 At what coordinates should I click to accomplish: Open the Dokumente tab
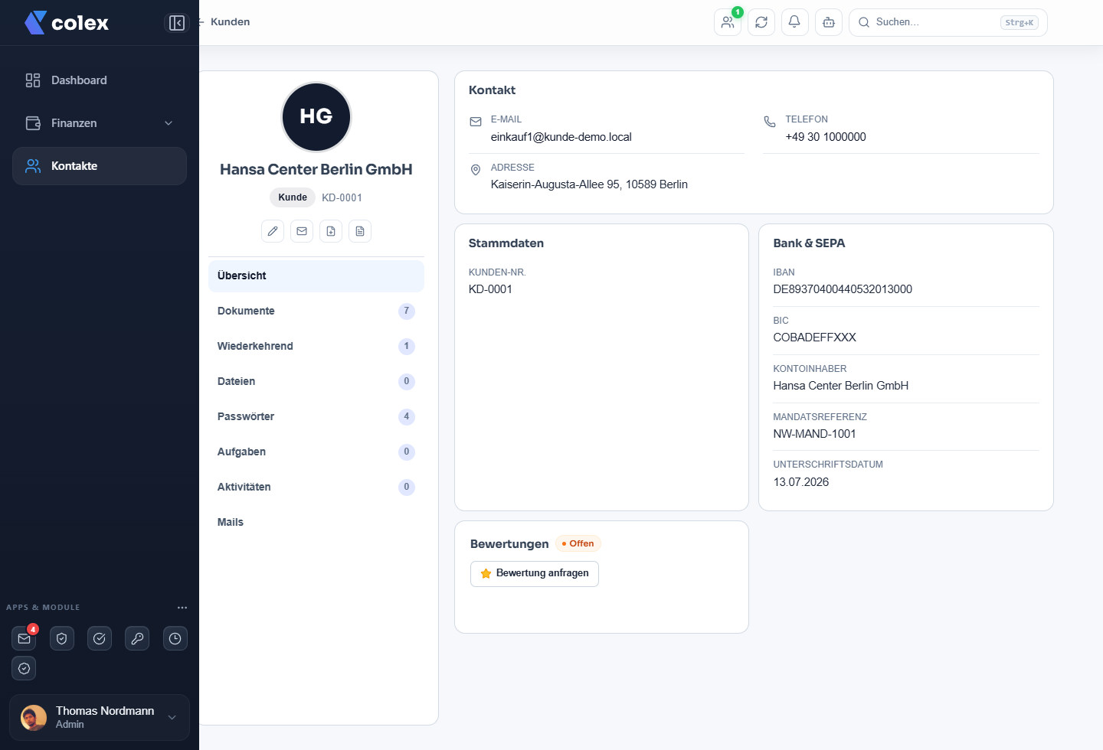(x=316, y=311)
